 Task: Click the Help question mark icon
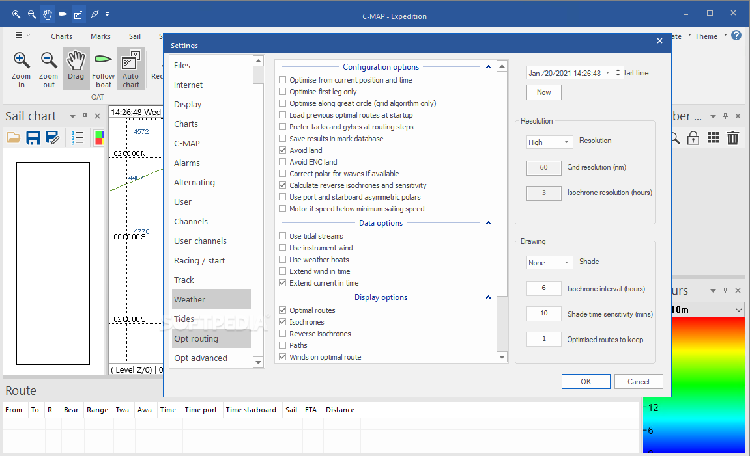click(736, 35)
